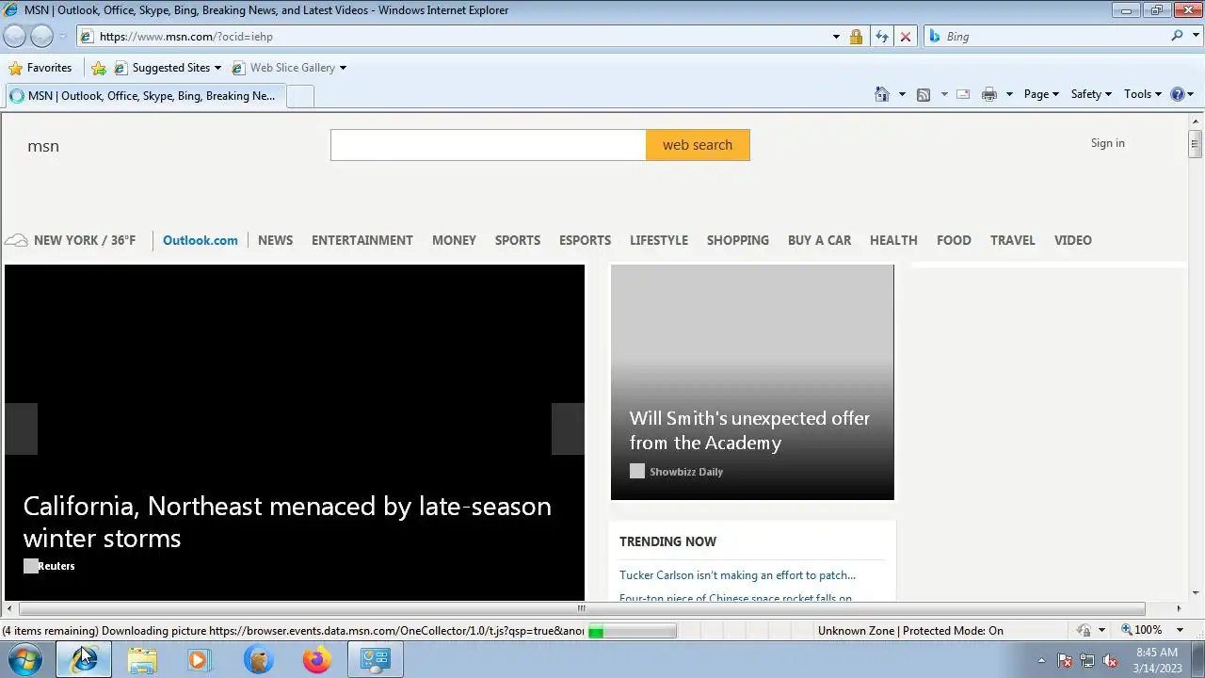Add page to Favorites bar icon

99,68
